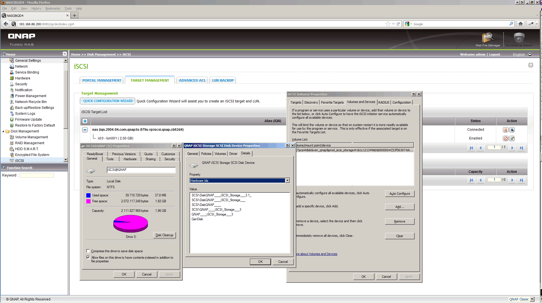Open the Hardware Ids property dropdown
The width and height of the screenshot is (542, 303).
(287, 181)
